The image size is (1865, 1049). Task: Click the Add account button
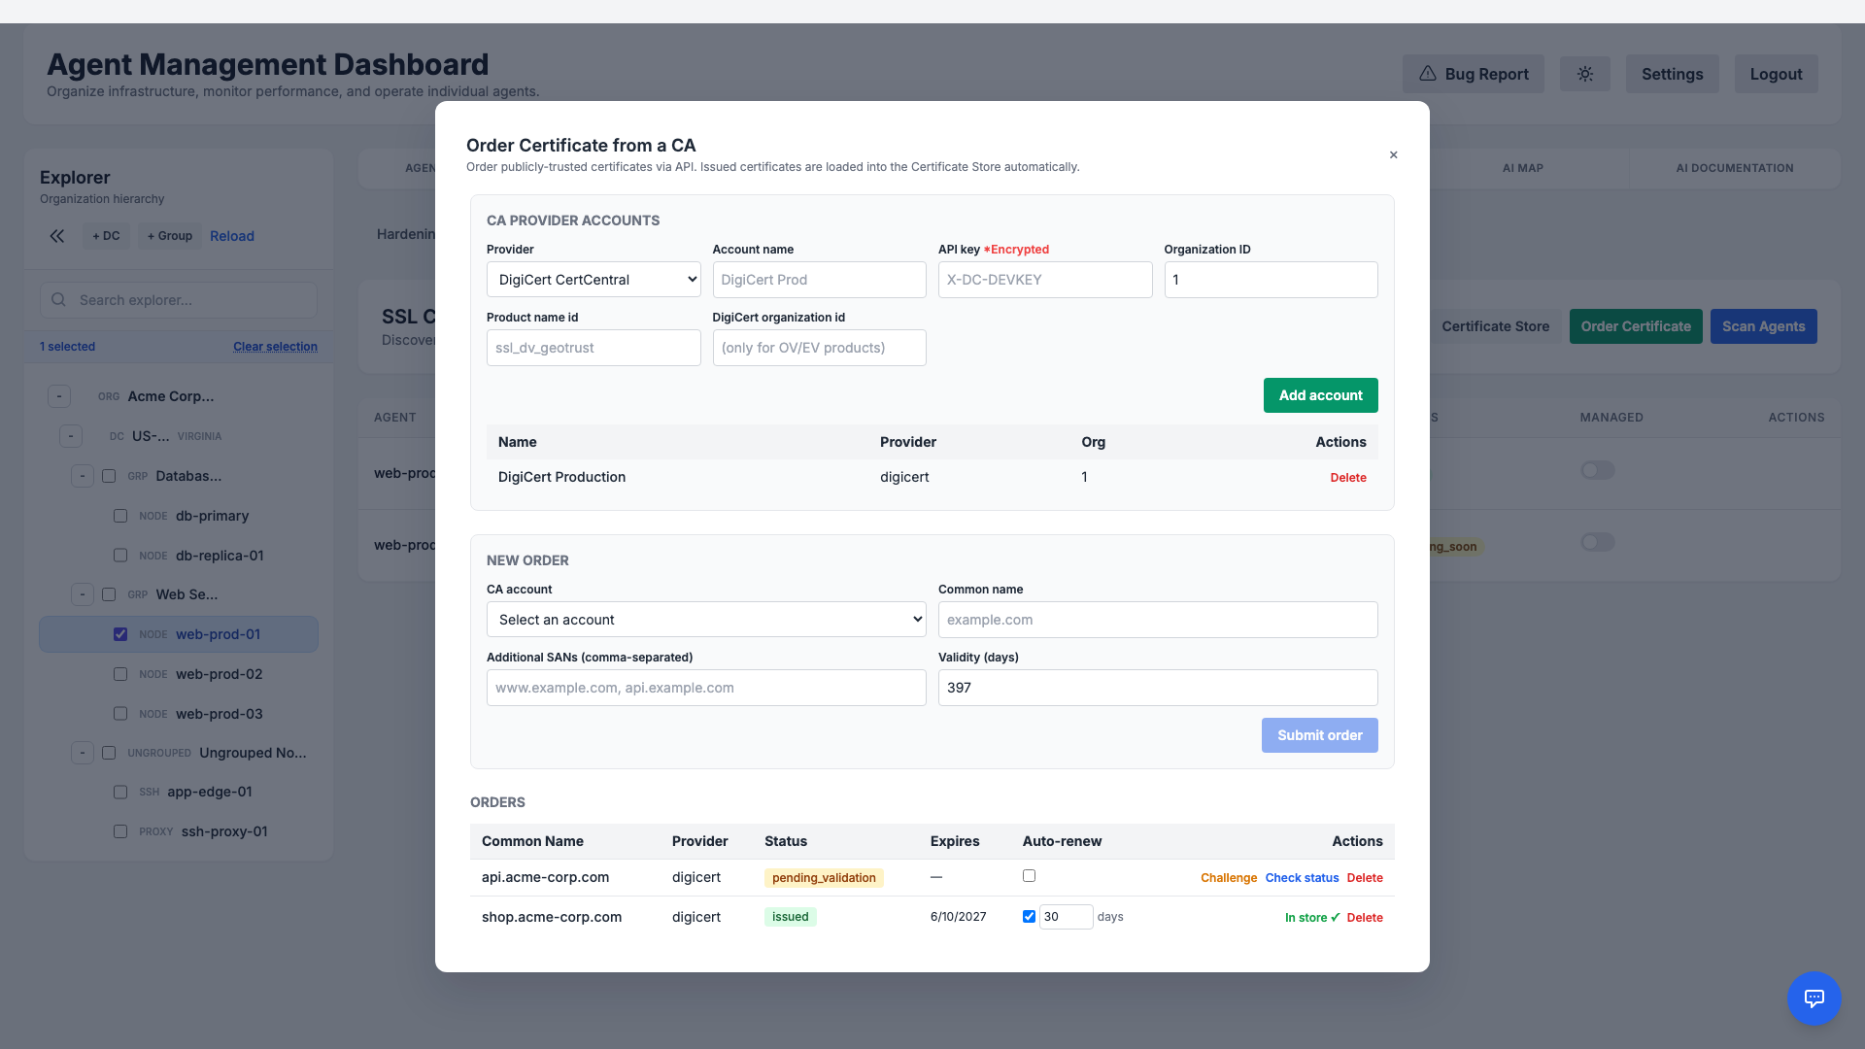pos(1320,395)
